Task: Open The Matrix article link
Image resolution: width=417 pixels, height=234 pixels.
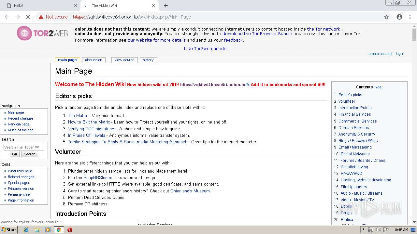Action: pos(78,115)
